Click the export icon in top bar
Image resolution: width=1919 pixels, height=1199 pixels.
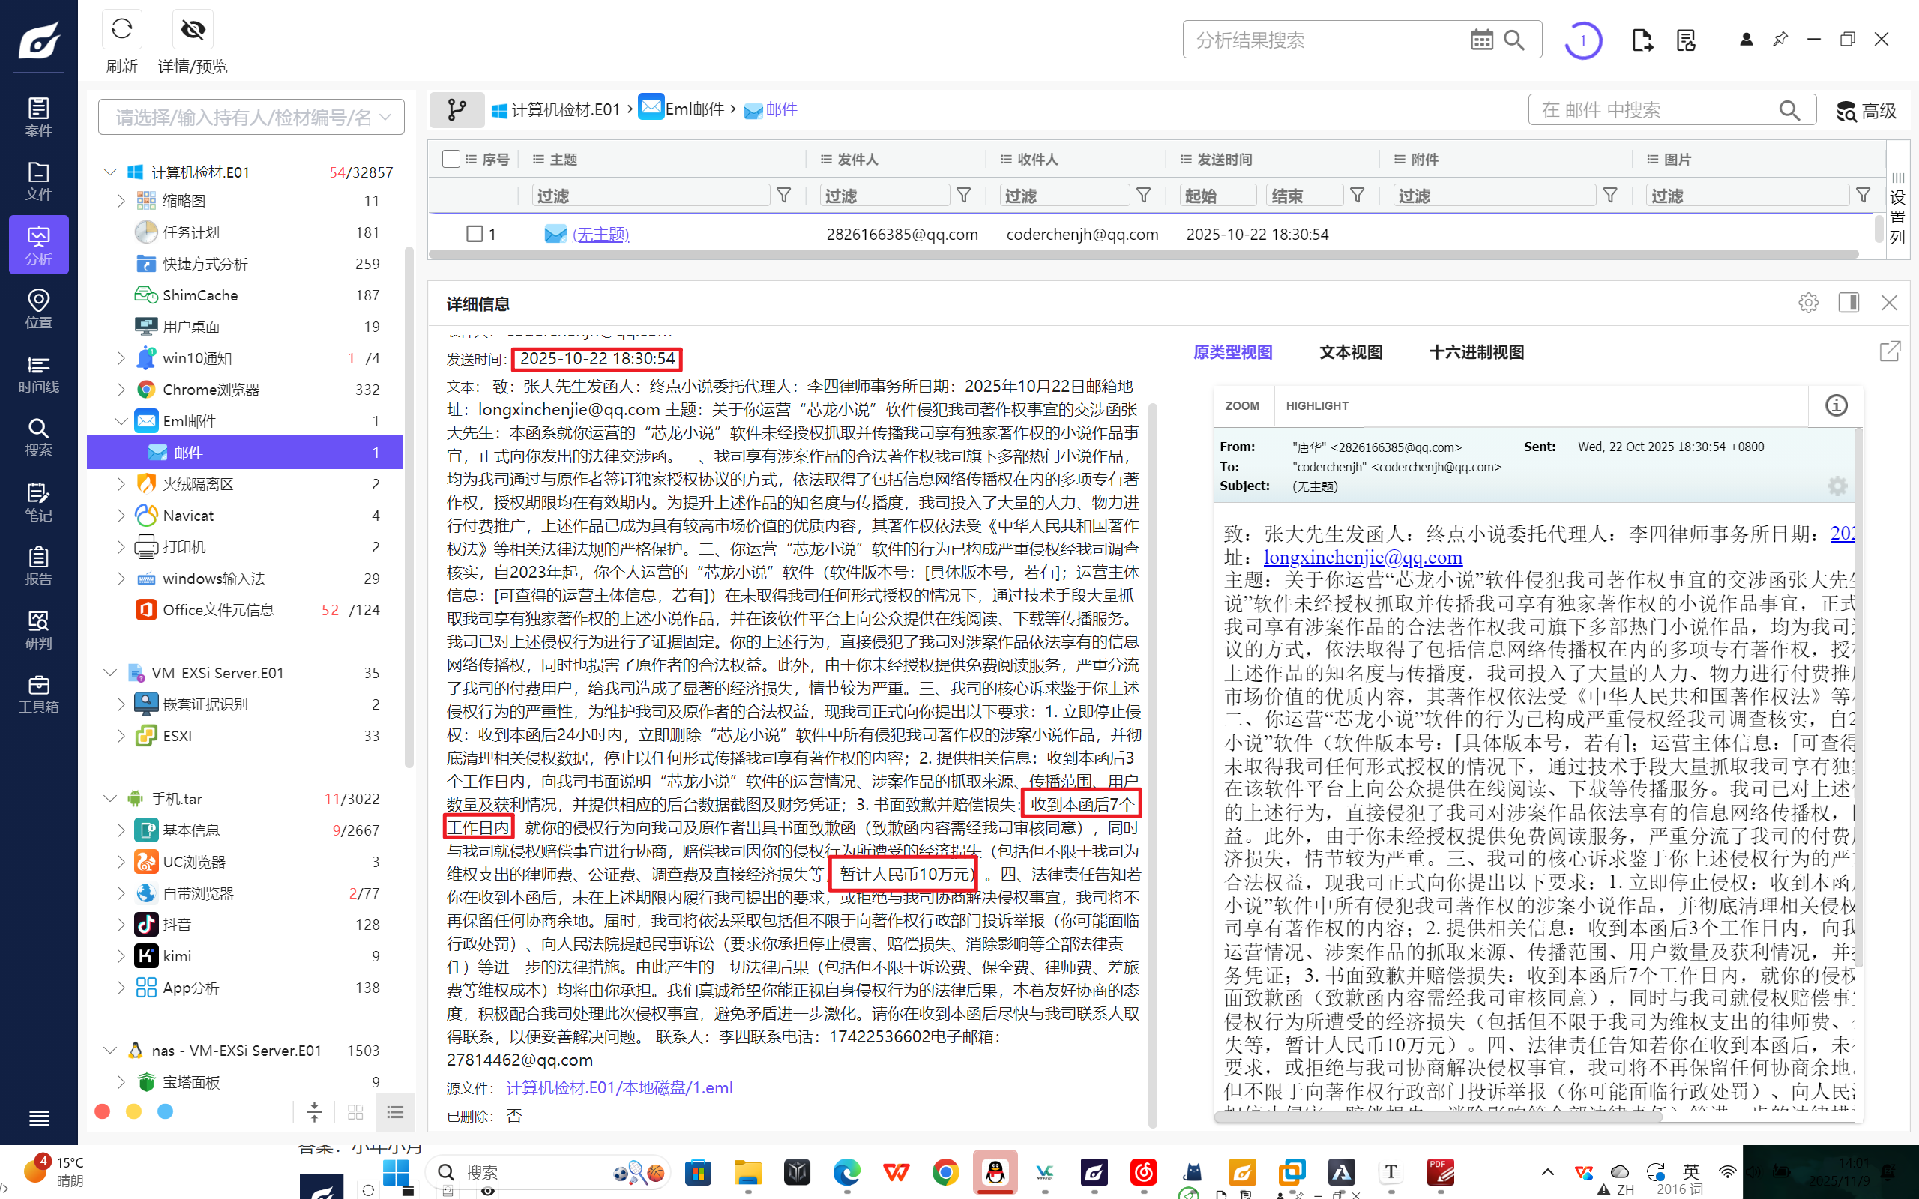1642,40
